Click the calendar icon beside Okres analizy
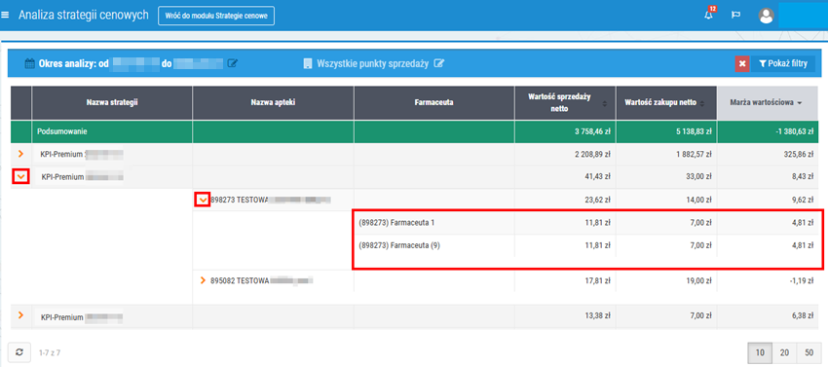This screenshot has width=828, height=367. pyautogui.click(x=30, y=64)
